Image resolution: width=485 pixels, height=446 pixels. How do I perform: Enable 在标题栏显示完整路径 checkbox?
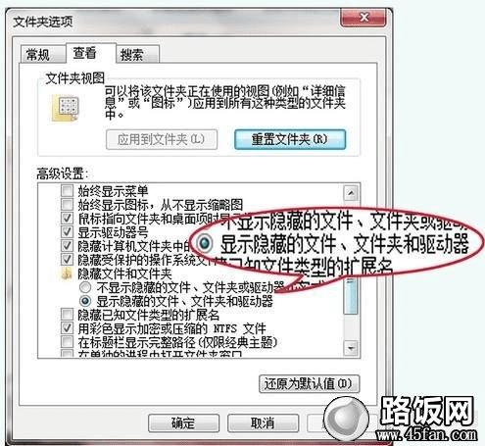pyautogui.click(x=67, y=342)
